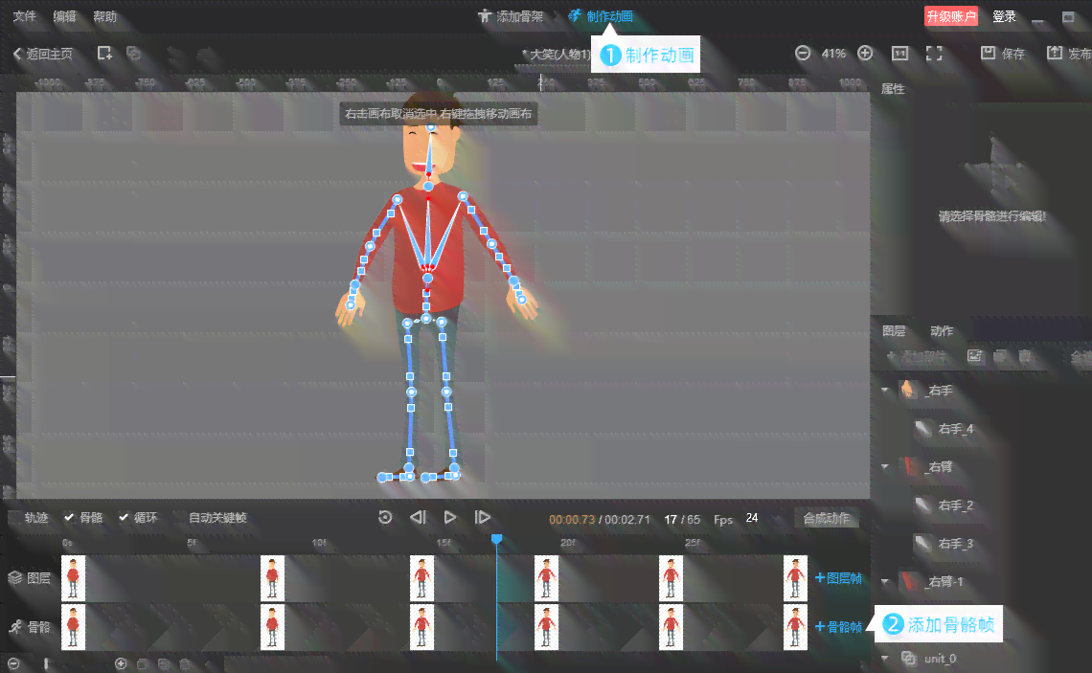Image resolution: width=1092 pixels, height=673 pixels.
Task: Switch to the 动作 tab in right panel
Action: [x=942, y=330]
